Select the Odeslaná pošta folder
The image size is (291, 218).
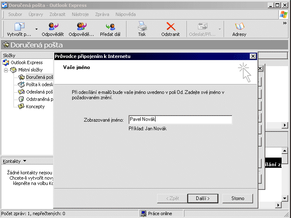(x=40, y=92)
